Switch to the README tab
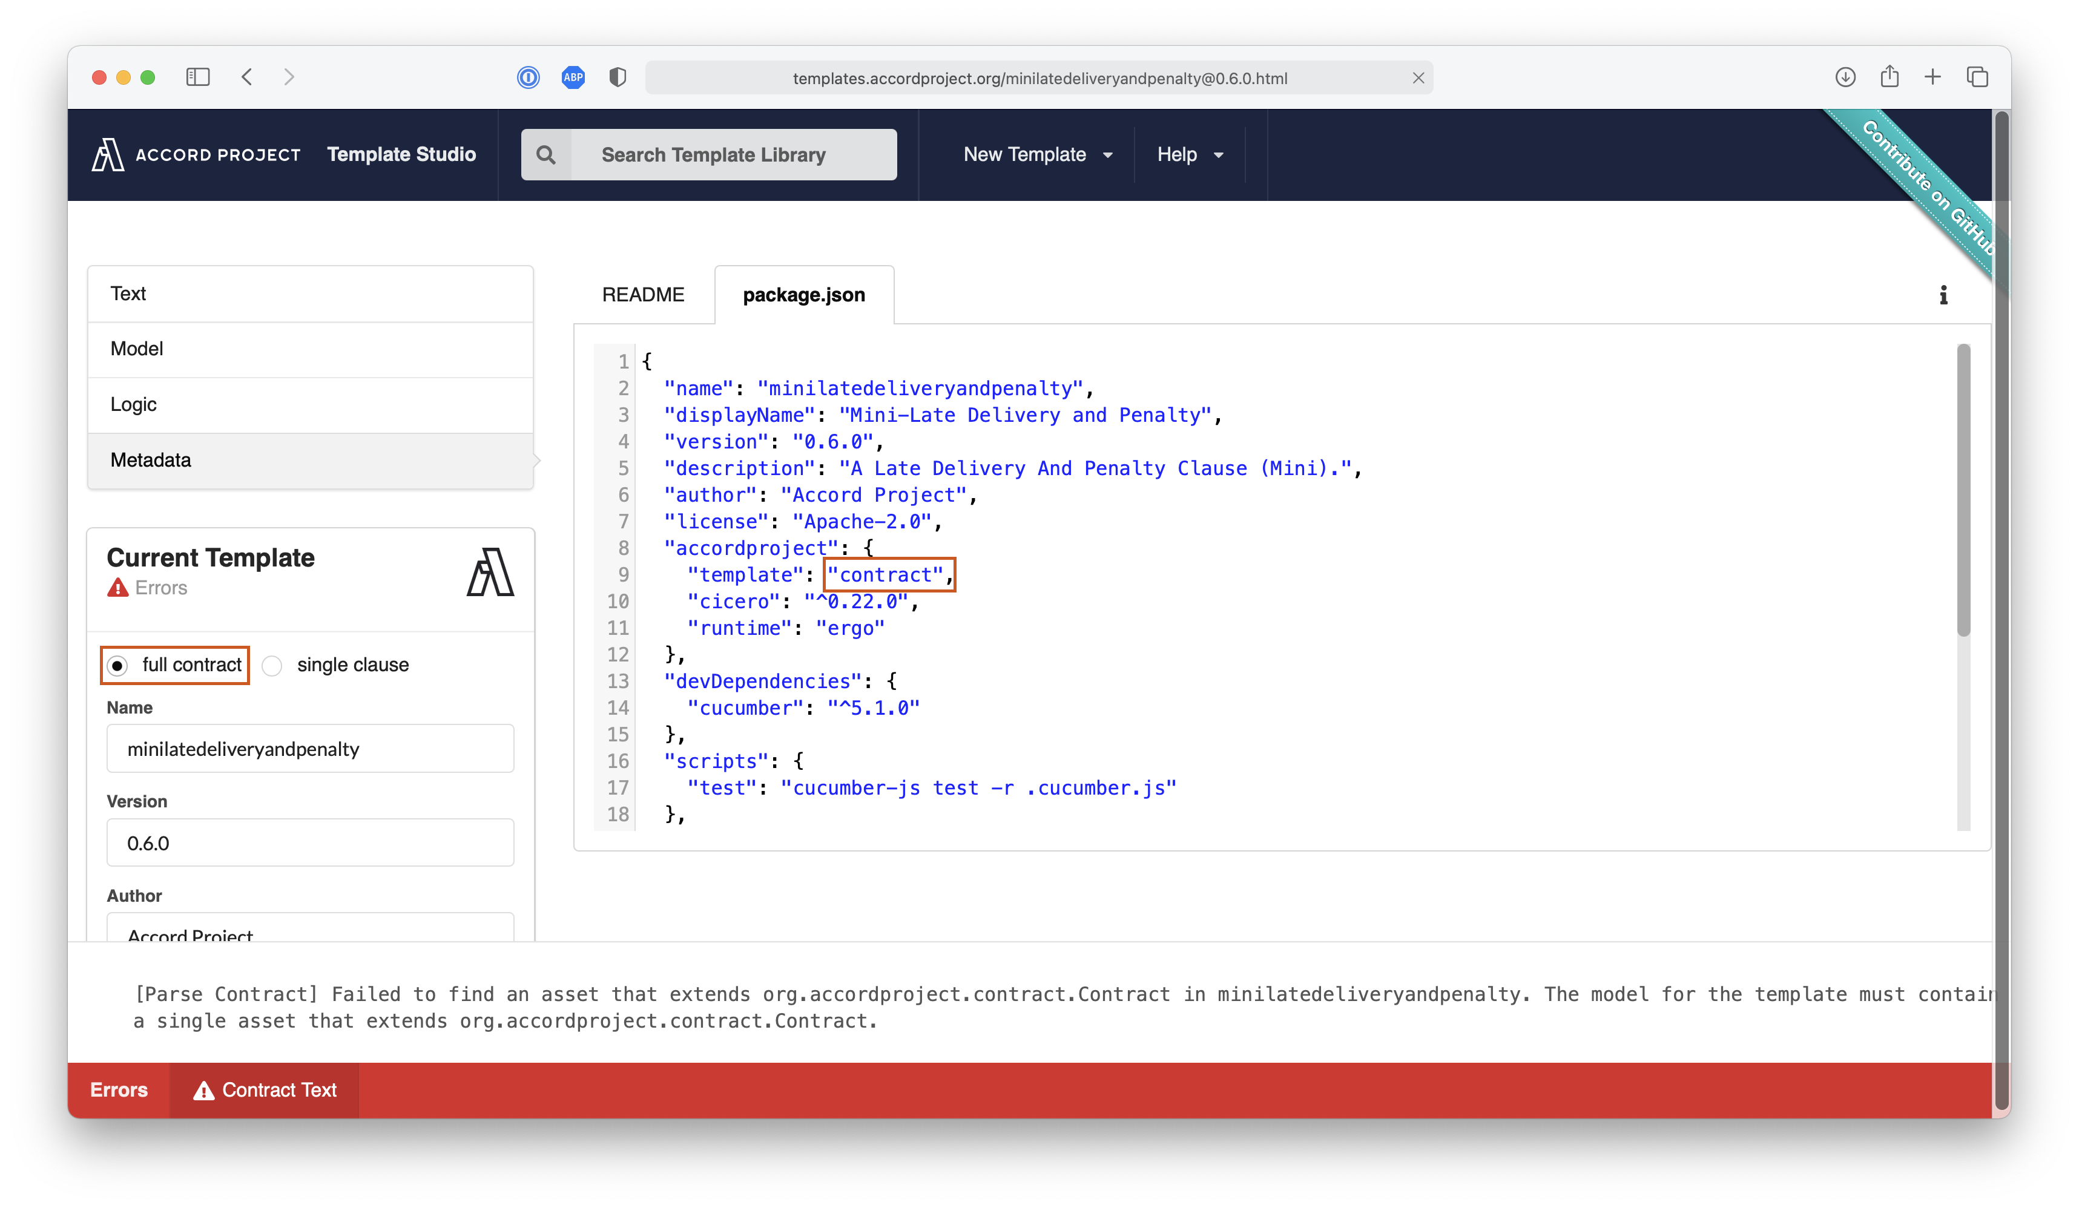Viewport: 2079px width, 1208px height. click(643, 295)
